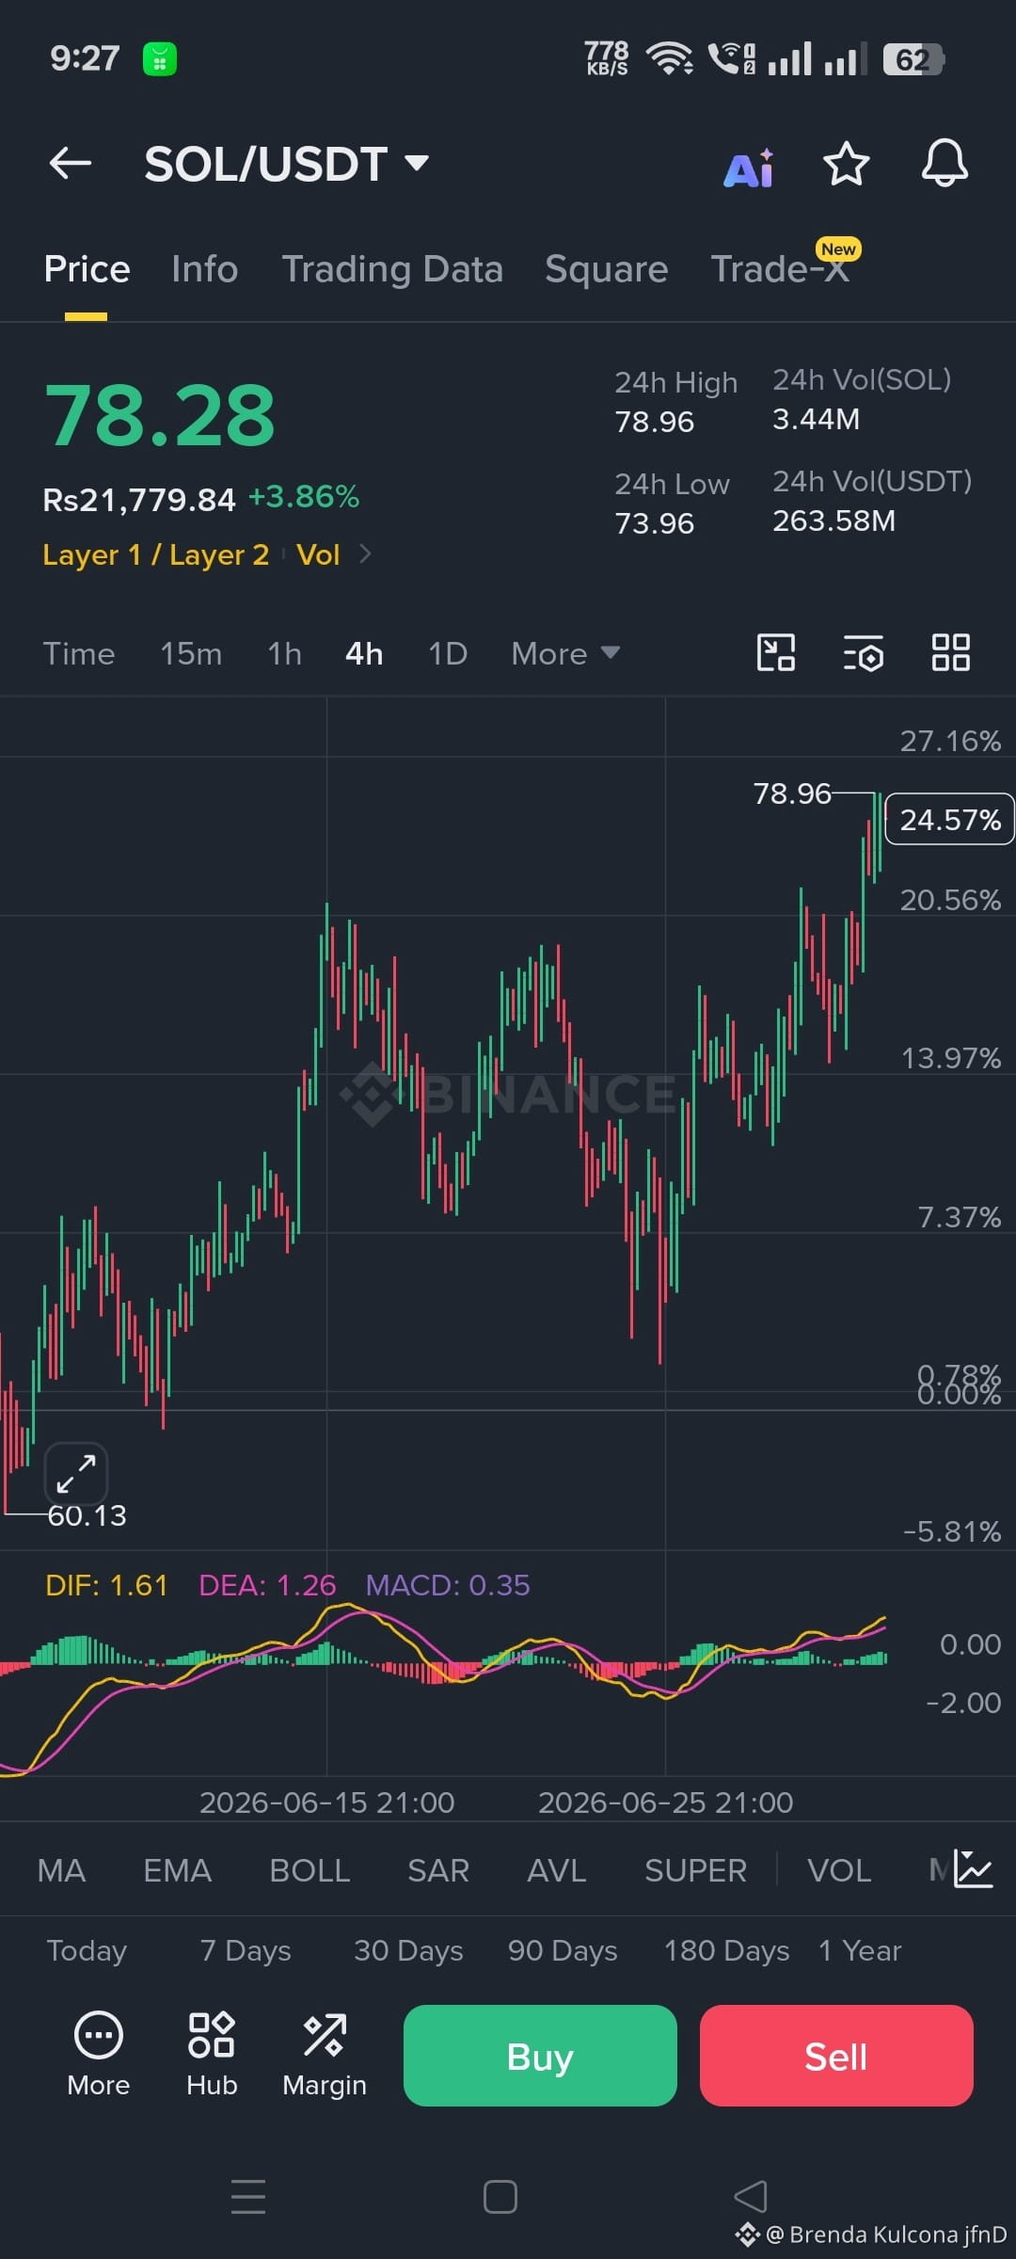The height and width of the screenshot is (2259, 1016).
Task: Tap the DIF: 1.61 value
Action: 106,1585
